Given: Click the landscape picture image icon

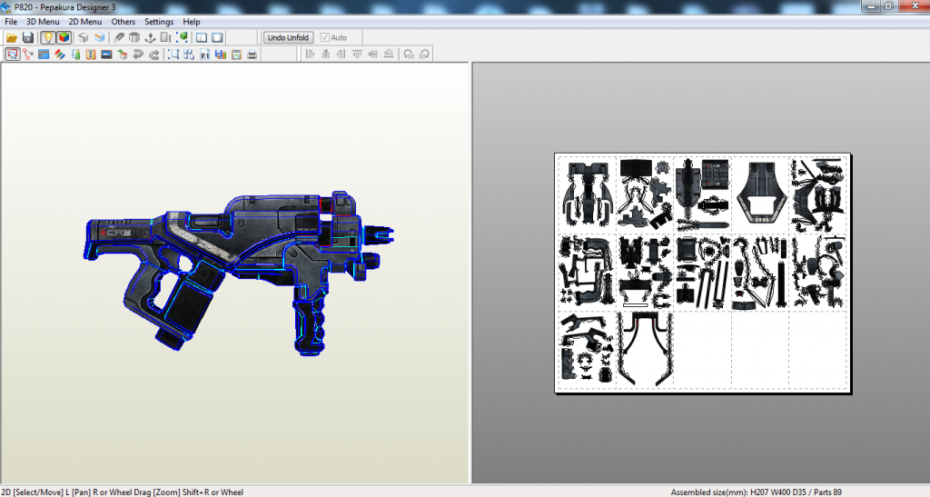Looking at the screenshot, I should tap(107, 54).
